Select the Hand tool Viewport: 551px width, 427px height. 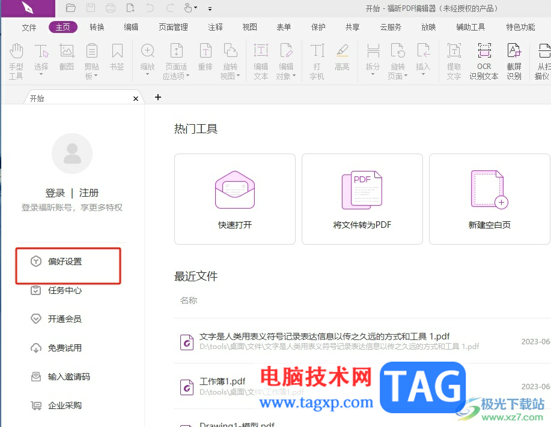pos(16,61)
